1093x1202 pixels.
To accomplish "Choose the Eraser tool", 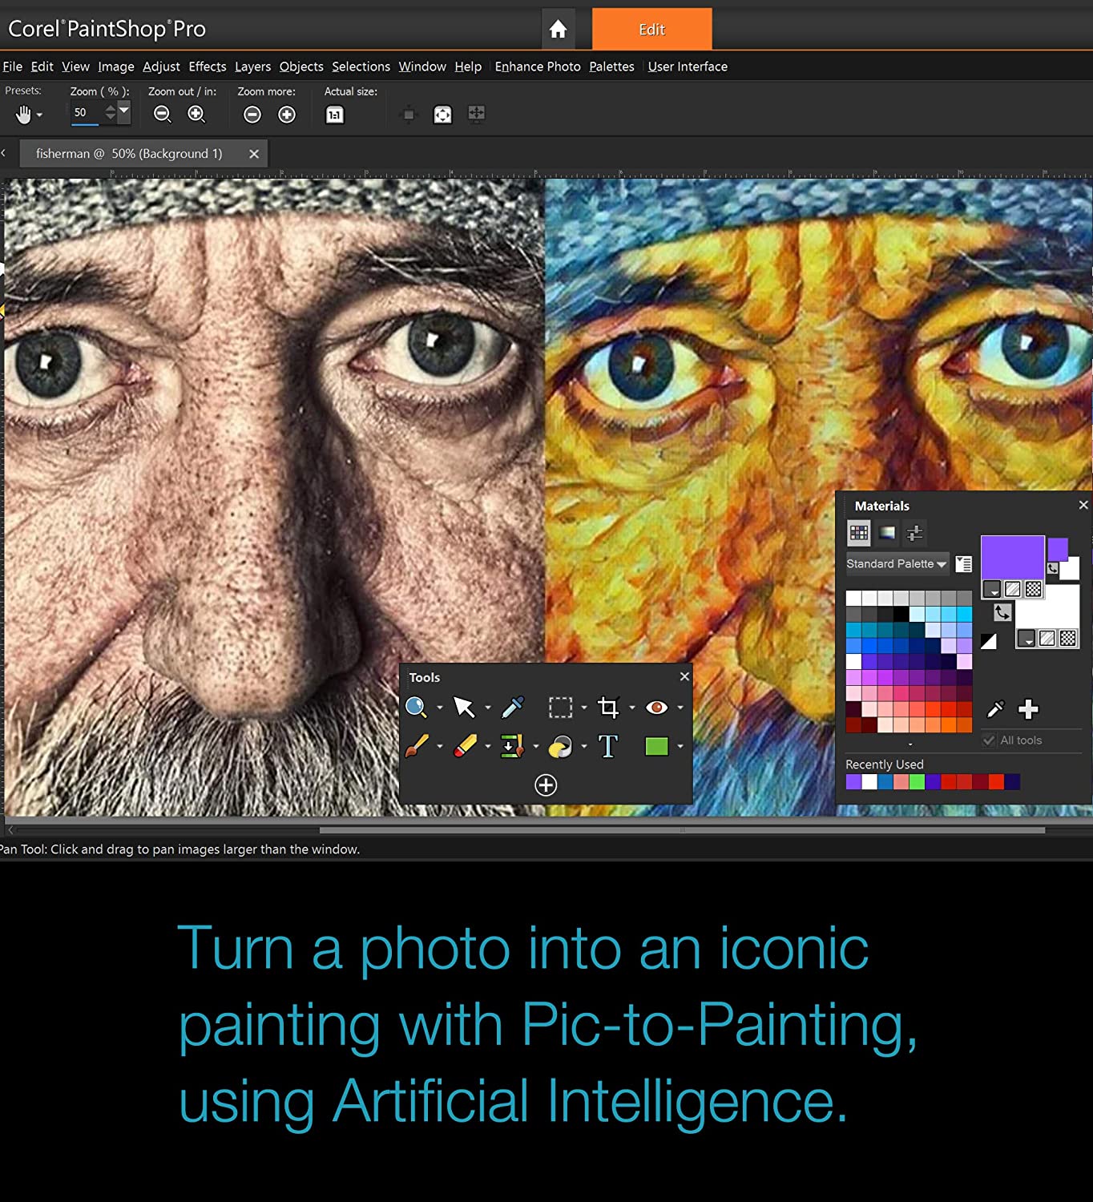I will click(x=465, y=746).
